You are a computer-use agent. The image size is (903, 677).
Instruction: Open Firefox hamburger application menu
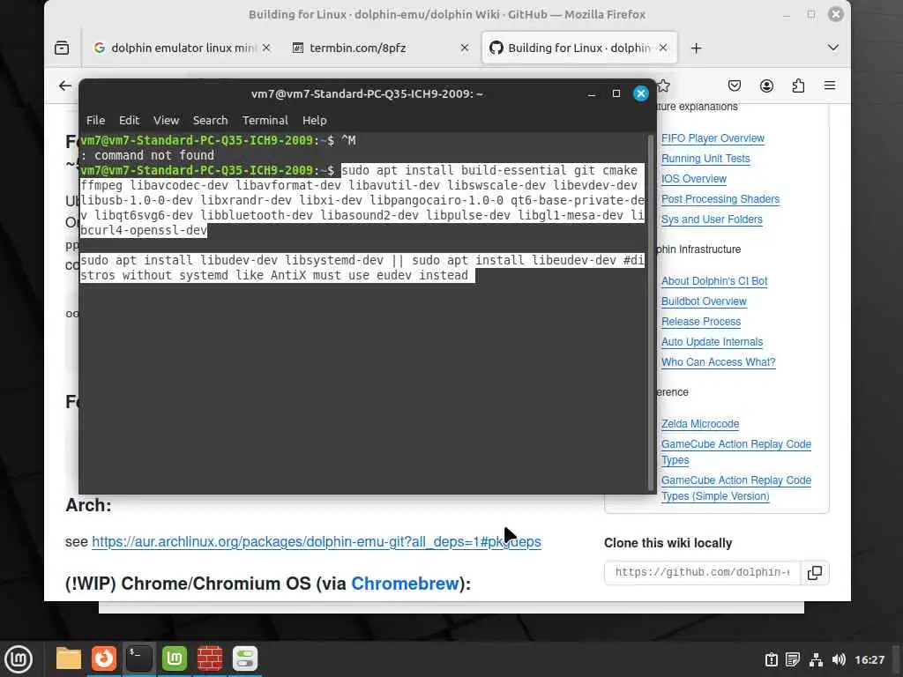[x=830, y=86]
